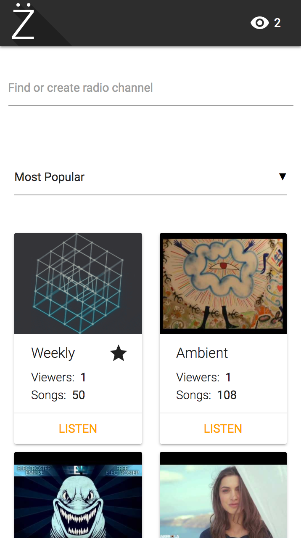Open the Weekly wireframe cube thumbnail
This screenshot has height=538, width=301.
78,284
